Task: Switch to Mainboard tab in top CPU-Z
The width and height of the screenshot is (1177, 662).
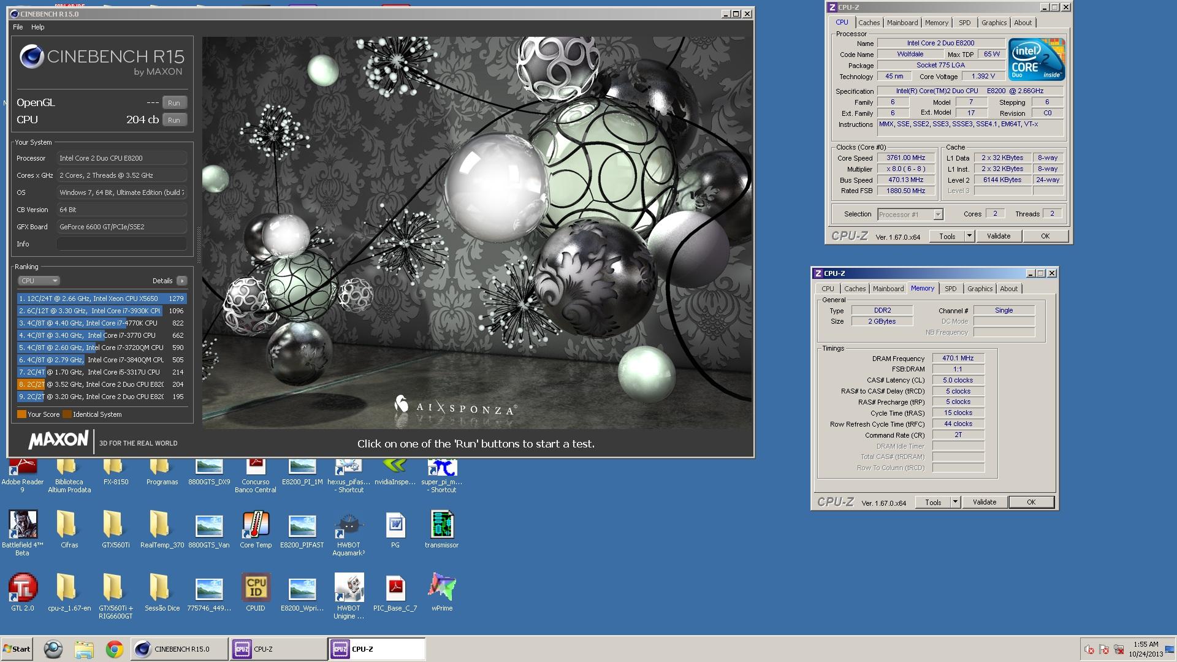Action: tap(902, 23)
